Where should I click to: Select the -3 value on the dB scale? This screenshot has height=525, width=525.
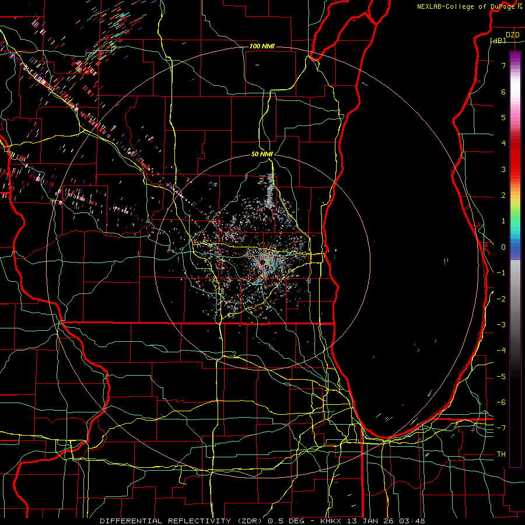(x=501, y=325)
